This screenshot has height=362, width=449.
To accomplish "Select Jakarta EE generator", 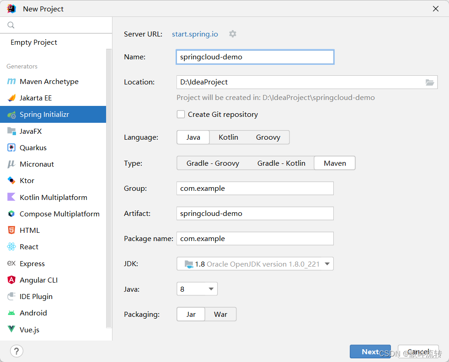I will (x=53, y=98).
